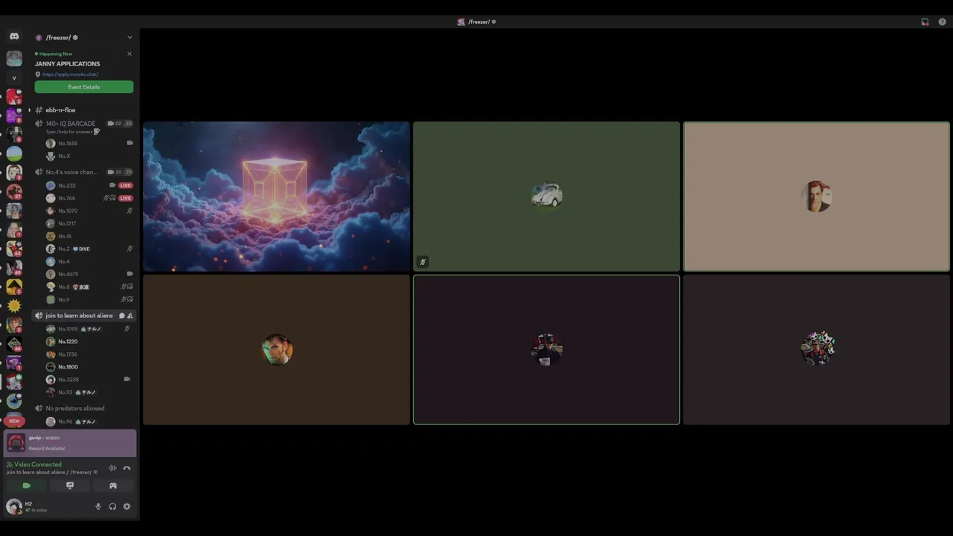
Task: Open the Help question mark icon
Action: click(x=942, y=22)
